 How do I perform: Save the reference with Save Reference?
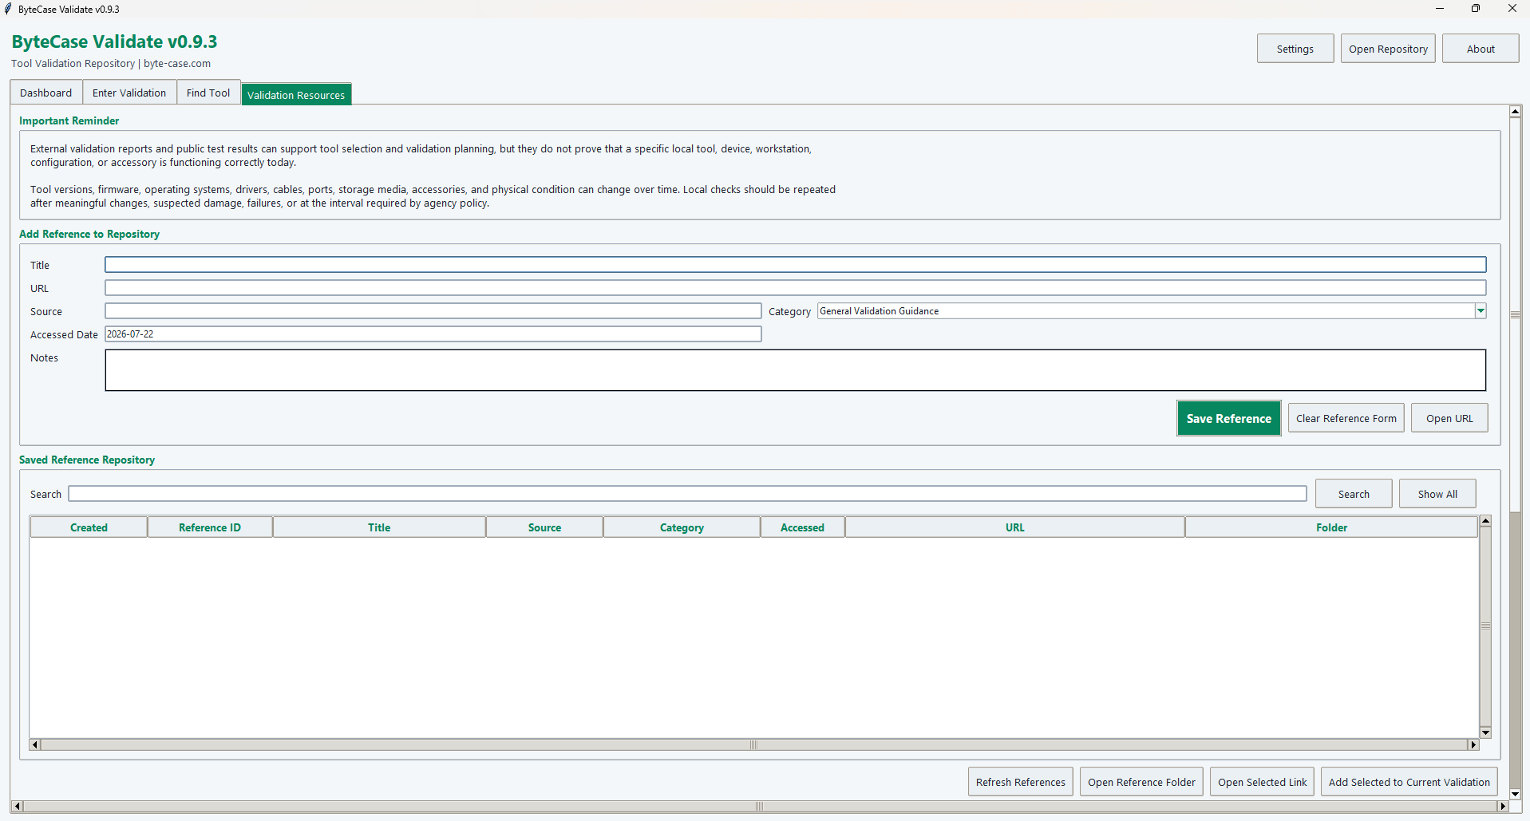(1228, 418)
